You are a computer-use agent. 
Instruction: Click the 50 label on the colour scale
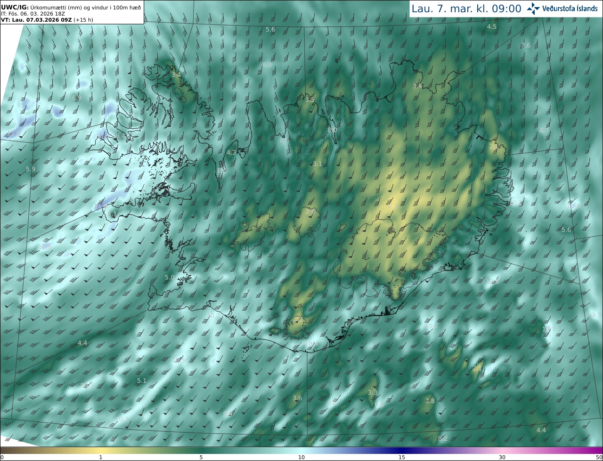(599, 457)
